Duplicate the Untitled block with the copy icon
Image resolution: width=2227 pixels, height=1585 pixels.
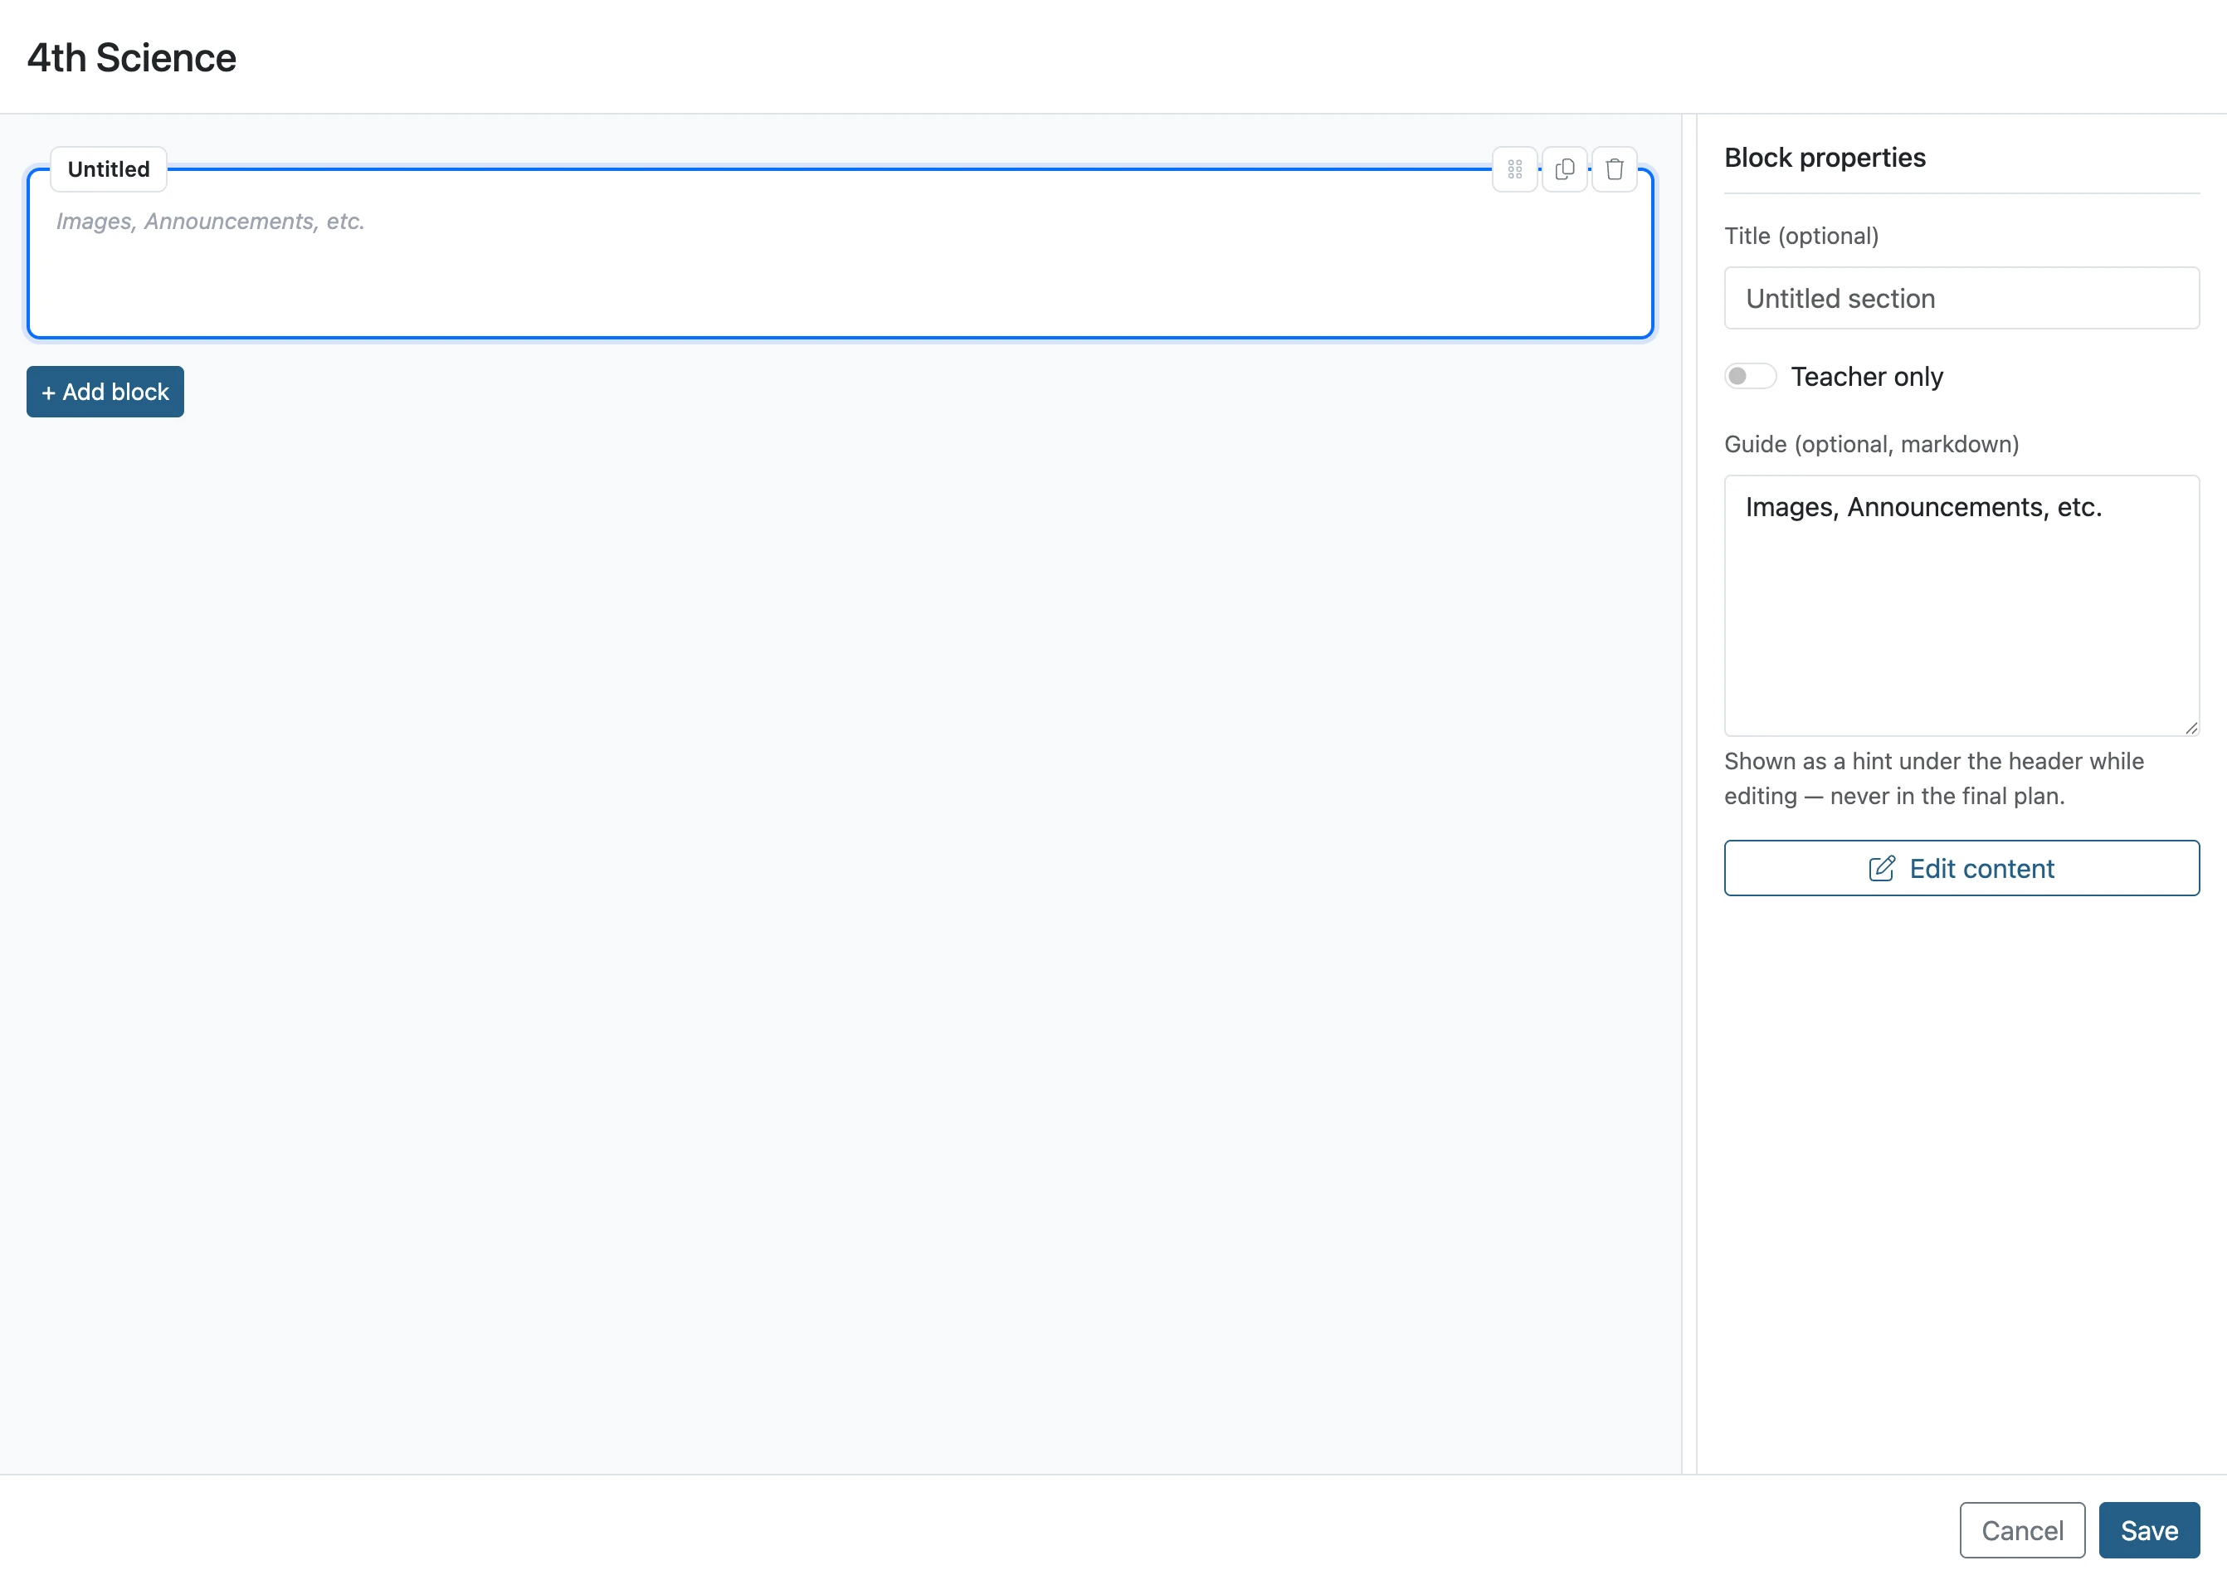1564,168
